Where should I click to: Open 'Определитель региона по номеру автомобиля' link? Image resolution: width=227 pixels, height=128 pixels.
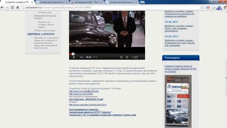(179, 14)
